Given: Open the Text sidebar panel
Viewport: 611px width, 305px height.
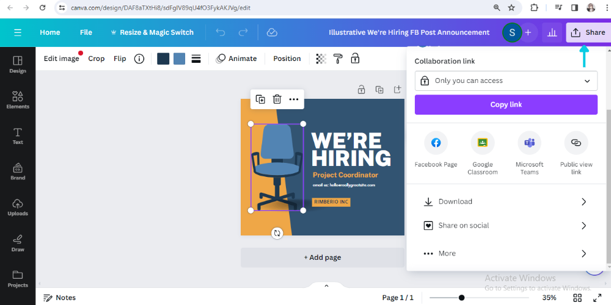Looking at the screenshot, I should pos(18,136).
